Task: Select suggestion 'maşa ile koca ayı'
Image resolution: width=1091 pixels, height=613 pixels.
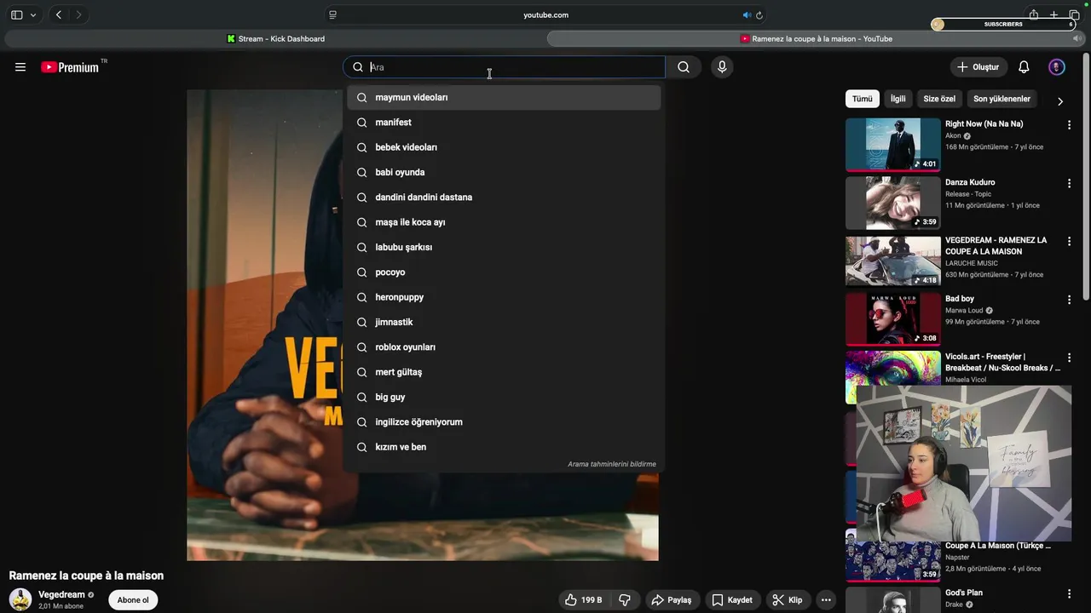Action: click(x=504, y=222)
